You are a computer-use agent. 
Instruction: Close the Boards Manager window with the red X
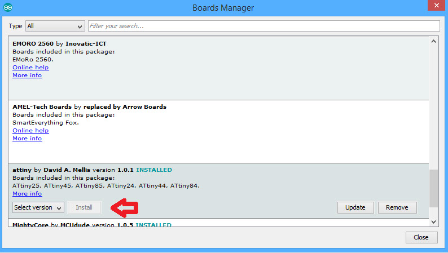coord(437,5)
